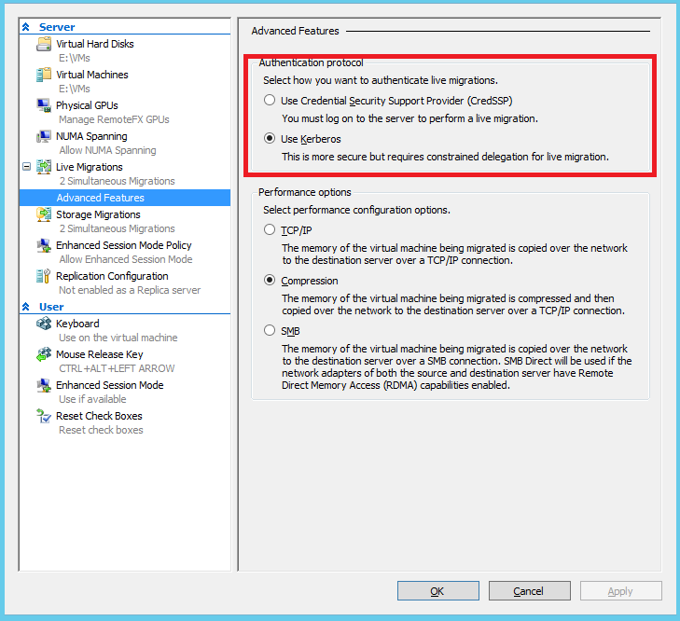Click "Not enabled as a Replica server" text
This screenshot has width=680, height=621.
pyautogui.click(x=130, y=290)
